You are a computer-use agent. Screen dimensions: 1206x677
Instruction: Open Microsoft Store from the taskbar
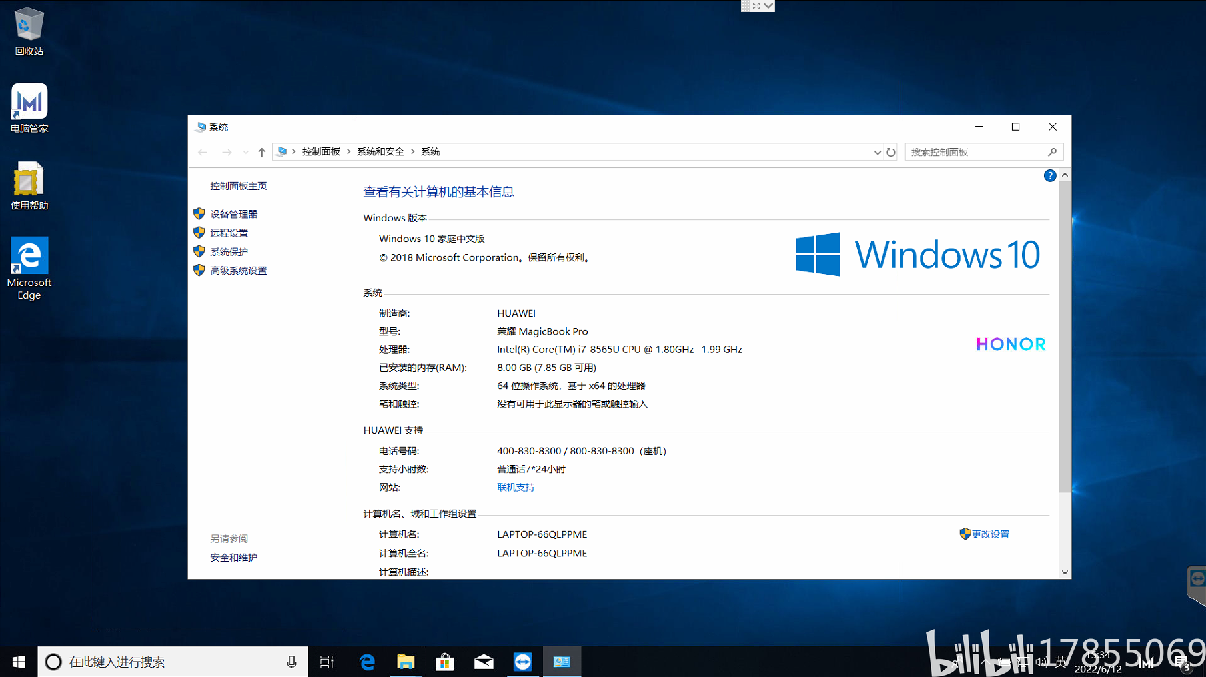point(444,662)
